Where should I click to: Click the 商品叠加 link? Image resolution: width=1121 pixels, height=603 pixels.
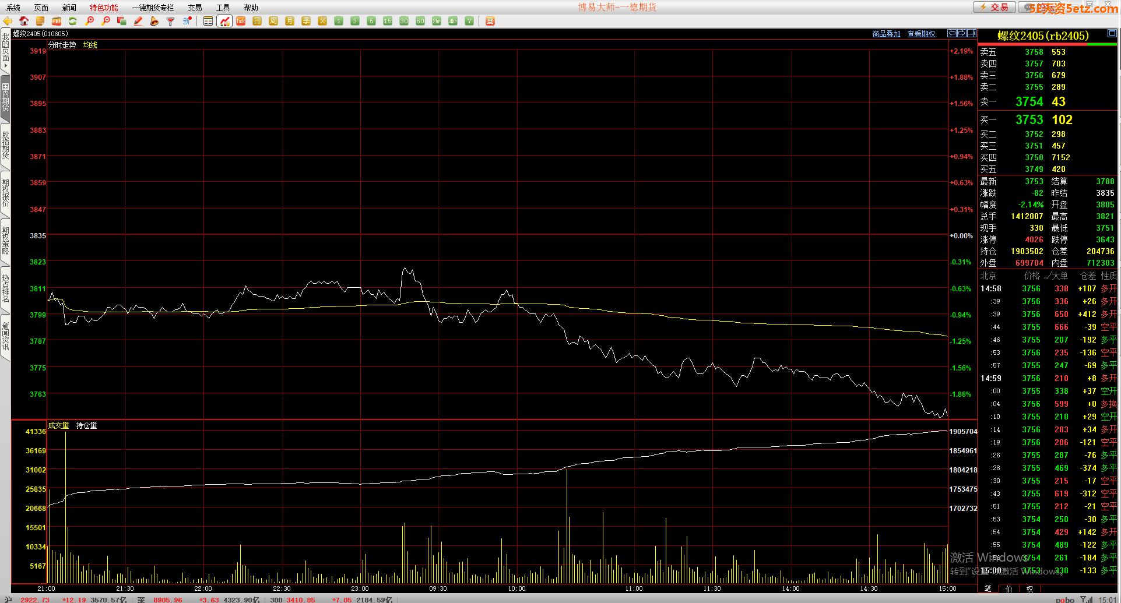coord(886,34)
